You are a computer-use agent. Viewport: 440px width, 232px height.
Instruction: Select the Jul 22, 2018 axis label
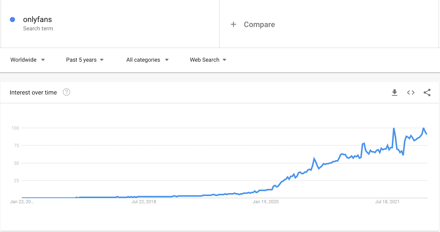pos(144,202)
